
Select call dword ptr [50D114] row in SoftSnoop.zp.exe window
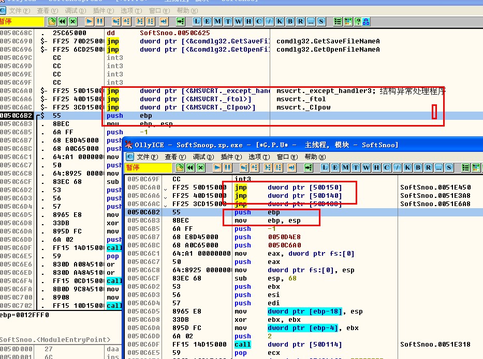point(304,344)
